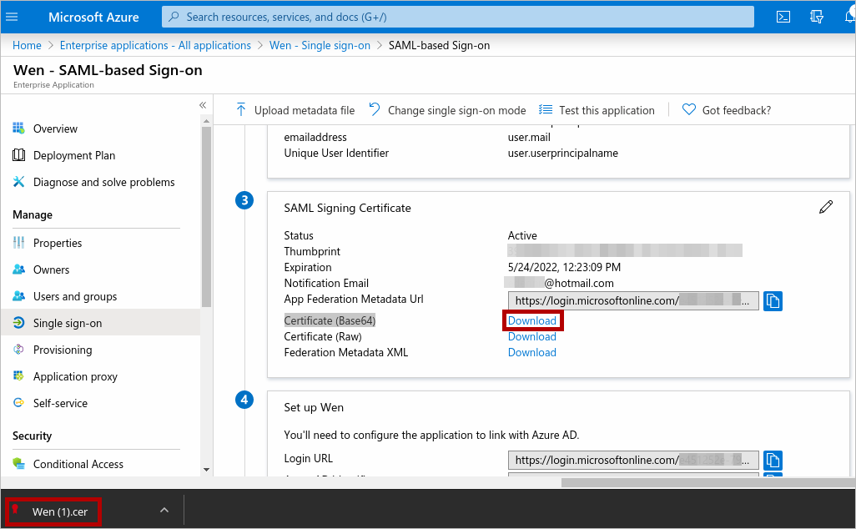Click Upload metadata file

click(x=295, y=110)
